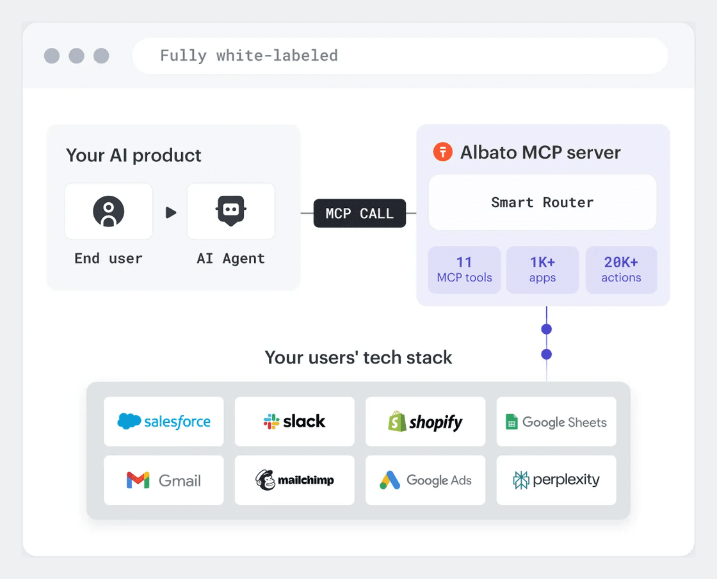Click the first gray window dot
The width and height of the screenshot is (717, 579).
click(52, 56)
